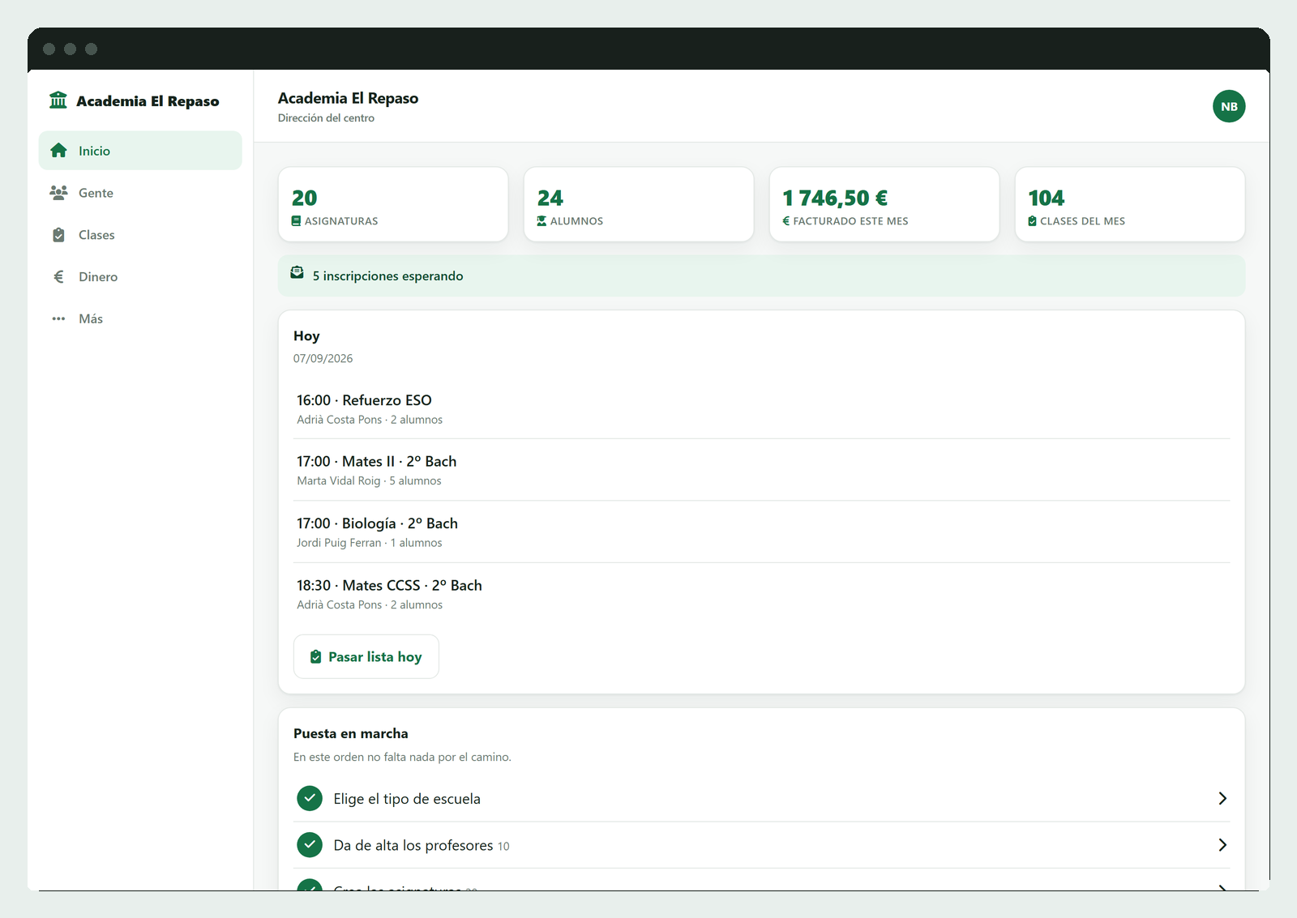Viewport: 1297px width, 918px height.
Task: Click the Pasar lista hoy button
Action: click(x=366, y=656)
